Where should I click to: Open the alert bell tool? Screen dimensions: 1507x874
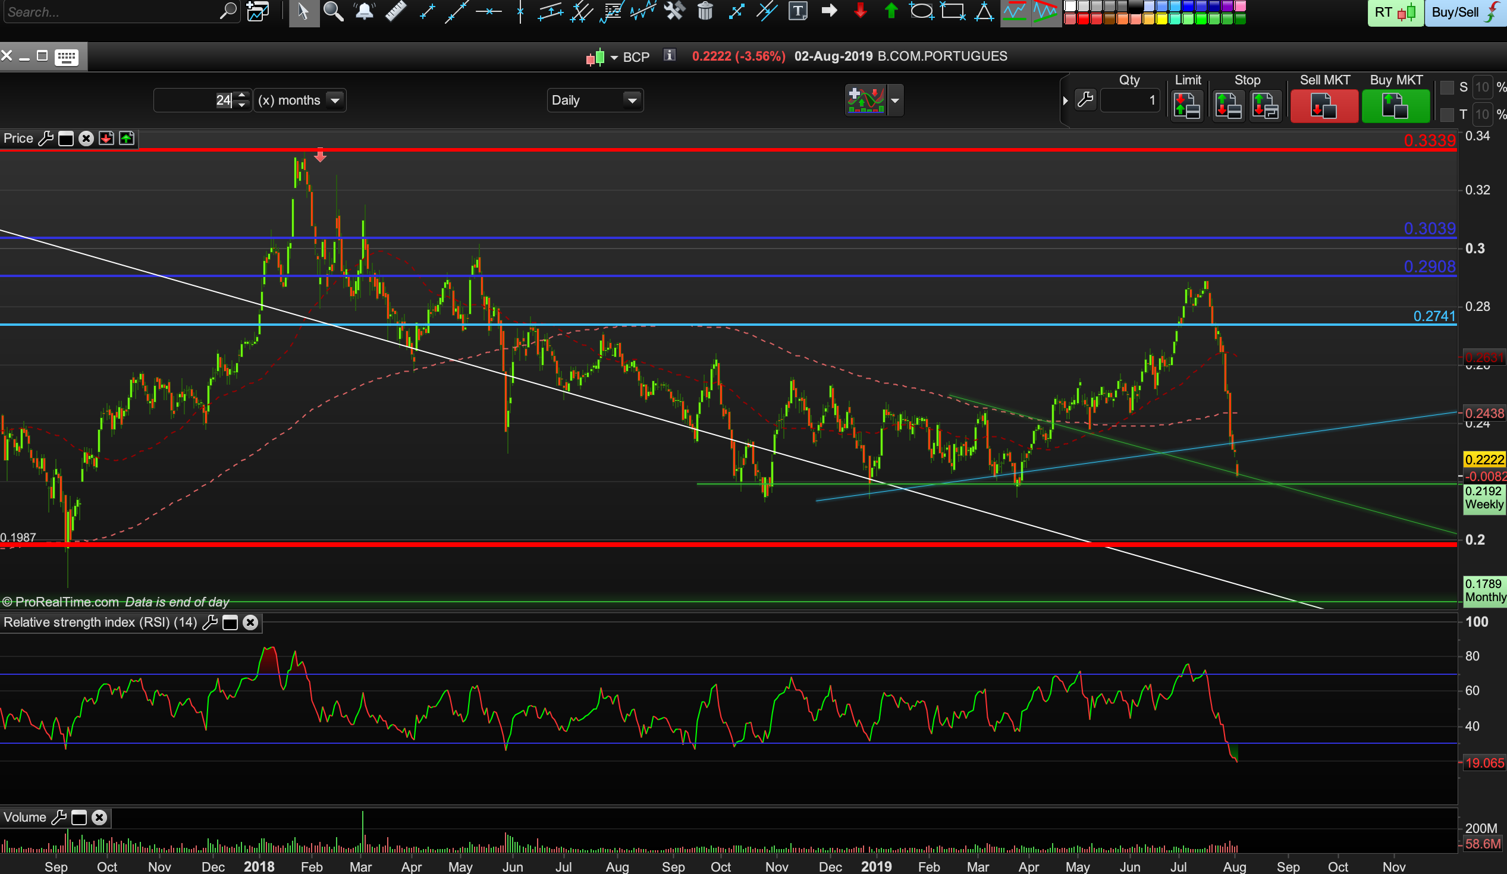[364, 11]
